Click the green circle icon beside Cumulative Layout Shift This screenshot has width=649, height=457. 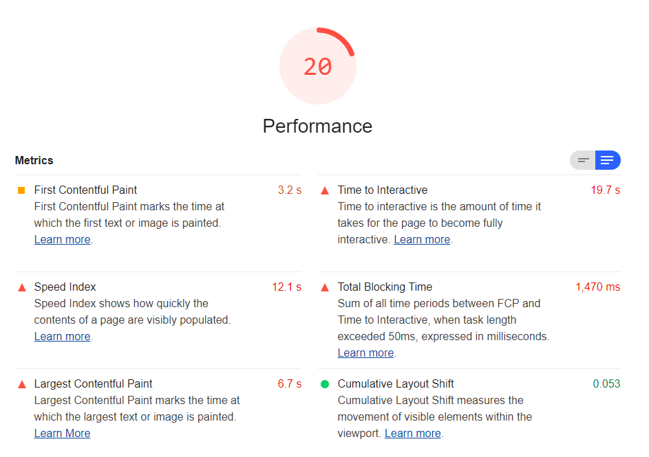(x=323, y=383)
